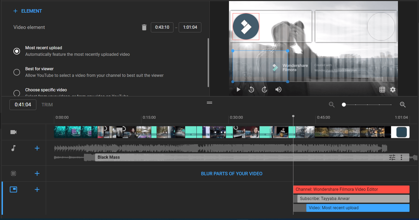
Task: Mute the preview volume speaker icon
Action: point(278,89)
